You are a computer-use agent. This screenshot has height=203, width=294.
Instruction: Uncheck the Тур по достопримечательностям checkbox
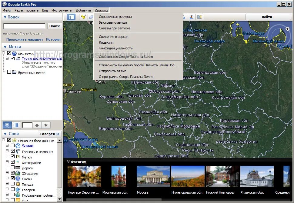[x=12, y=58]
